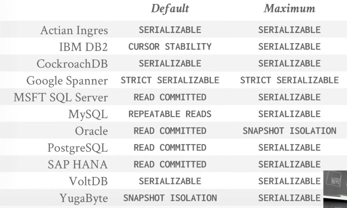Select the Oracle row label
The image size is (347, 208).
coord(91,131)
